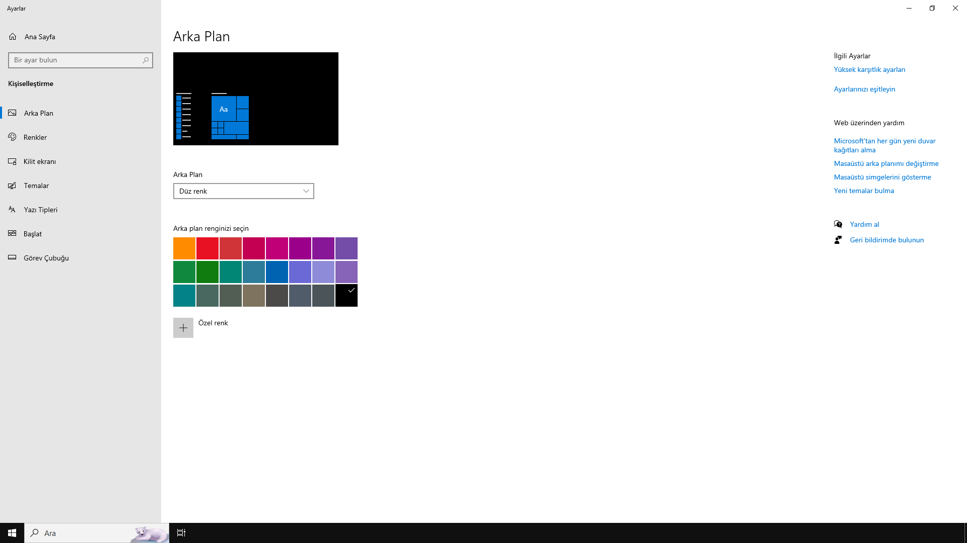Open the Başlat settings page
The height and width of the screenshot is (543, 967).
click(x=33, y=234)
